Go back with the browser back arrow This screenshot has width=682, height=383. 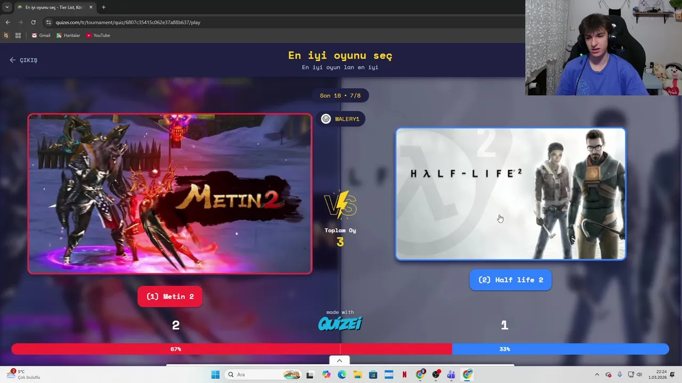[7, 22]
